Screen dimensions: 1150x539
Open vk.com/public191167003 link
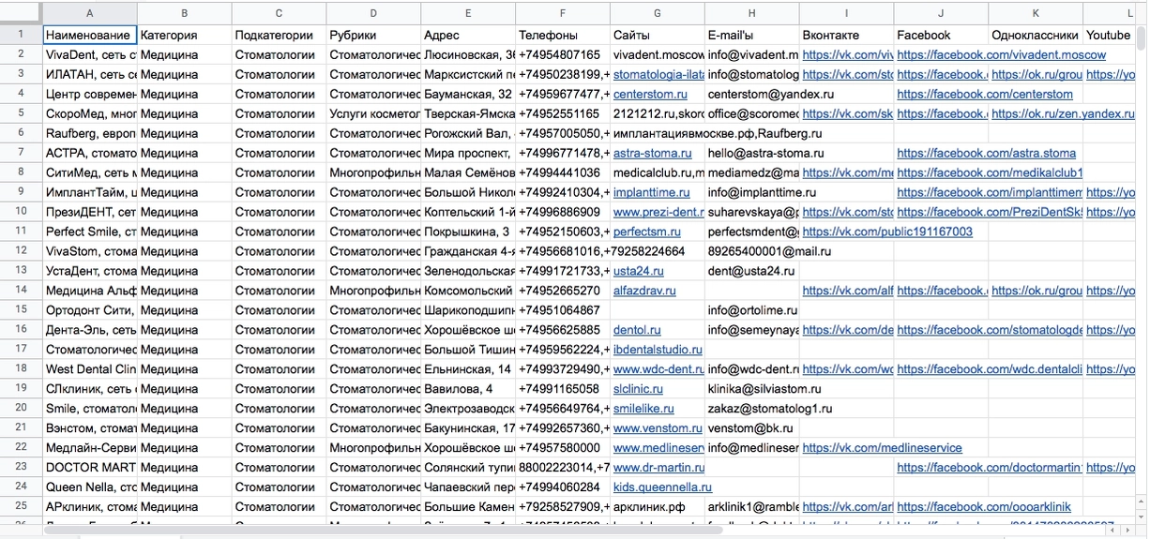coord(887,232)
